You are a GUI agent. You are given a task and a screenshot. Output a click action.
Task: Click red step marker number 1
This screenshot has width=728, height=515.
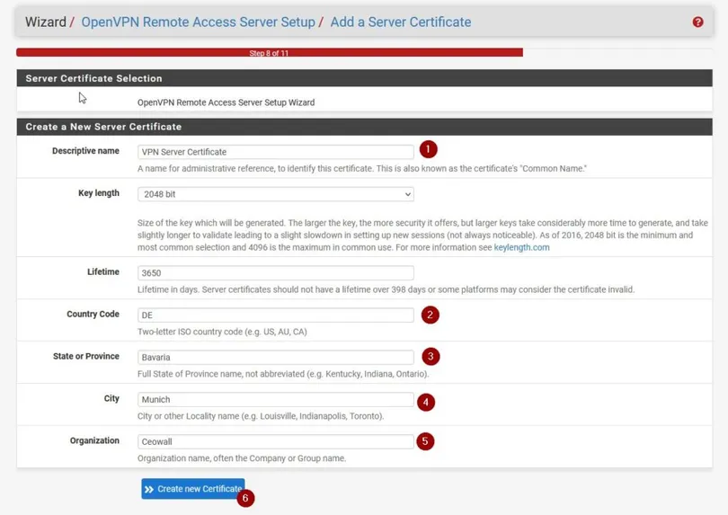click(x=428, y=150)
